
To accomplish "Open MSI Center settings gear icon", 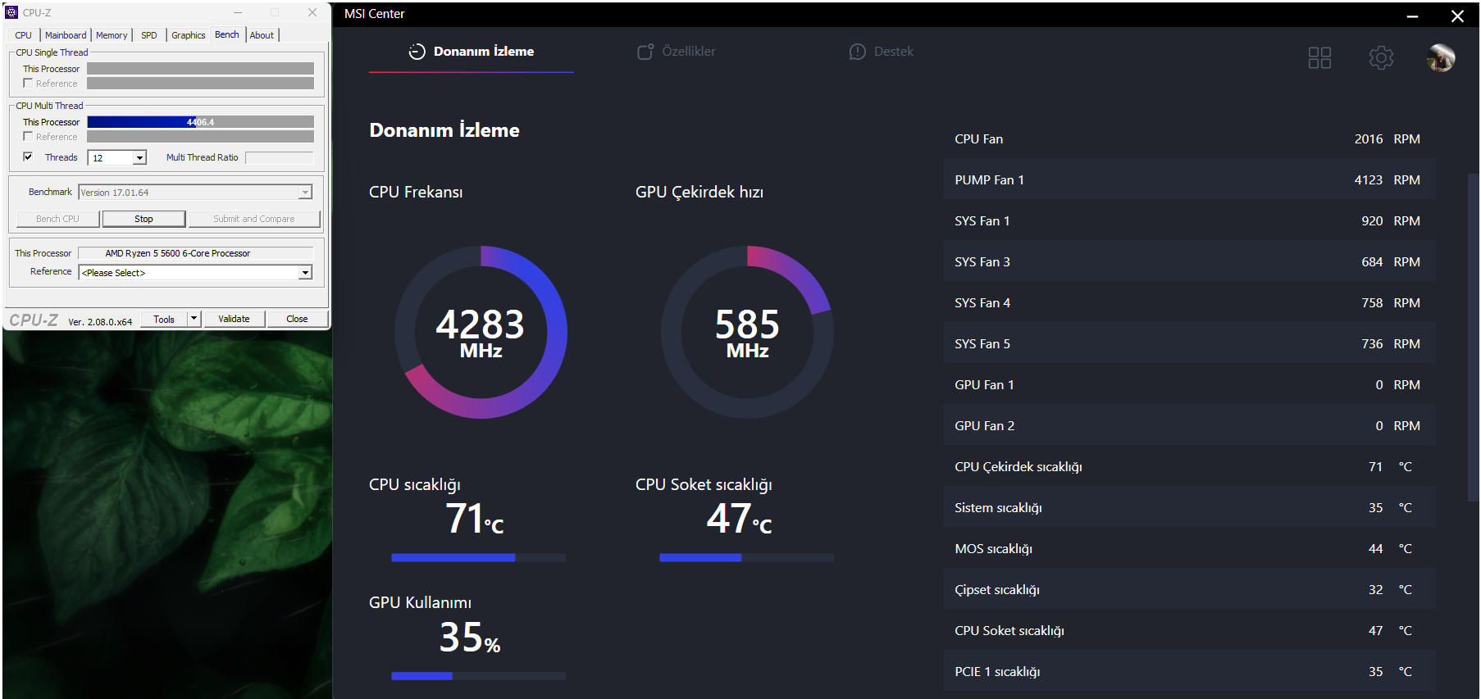I will point(1381,57).
